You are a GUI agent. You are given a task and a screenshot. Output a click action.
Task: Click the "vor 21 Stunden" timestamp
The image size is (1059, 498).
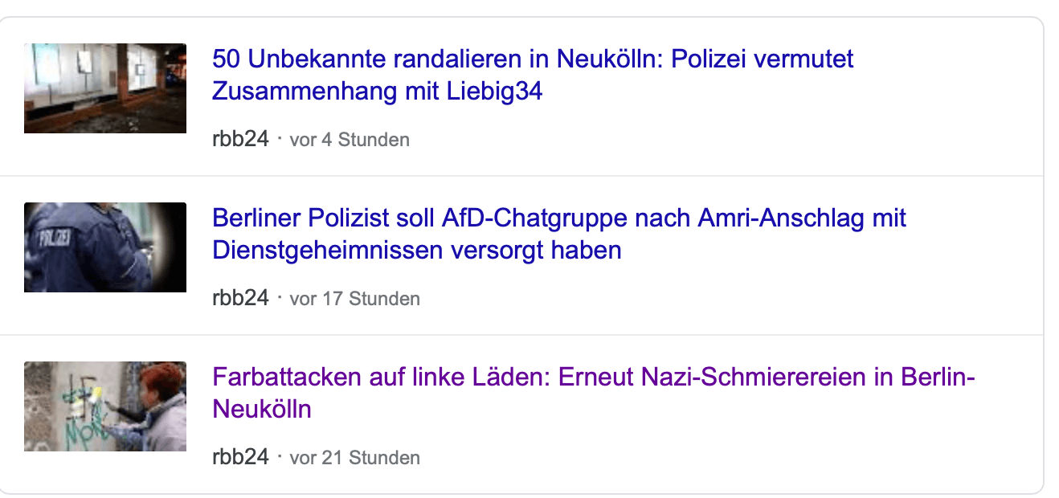354,458
